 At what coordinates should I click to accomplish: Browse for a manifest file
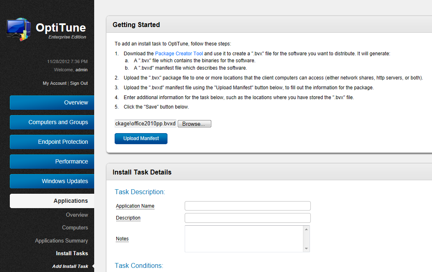(194, 123)
